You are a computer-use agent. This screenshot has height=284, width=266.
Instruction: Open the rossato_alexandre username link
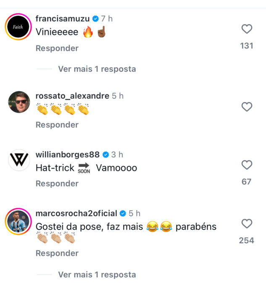pos(72,96)
